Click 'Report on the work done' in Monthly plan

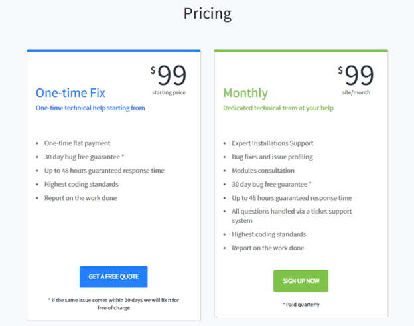coord(268,248)
